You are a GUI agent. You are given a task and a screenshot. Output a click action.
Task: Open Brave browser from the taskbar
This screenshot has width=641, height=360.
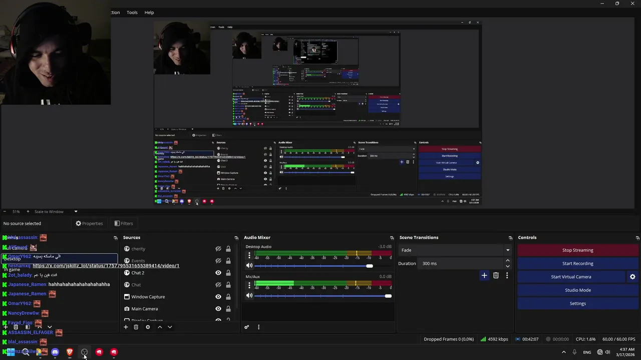[x=70, y=352]
